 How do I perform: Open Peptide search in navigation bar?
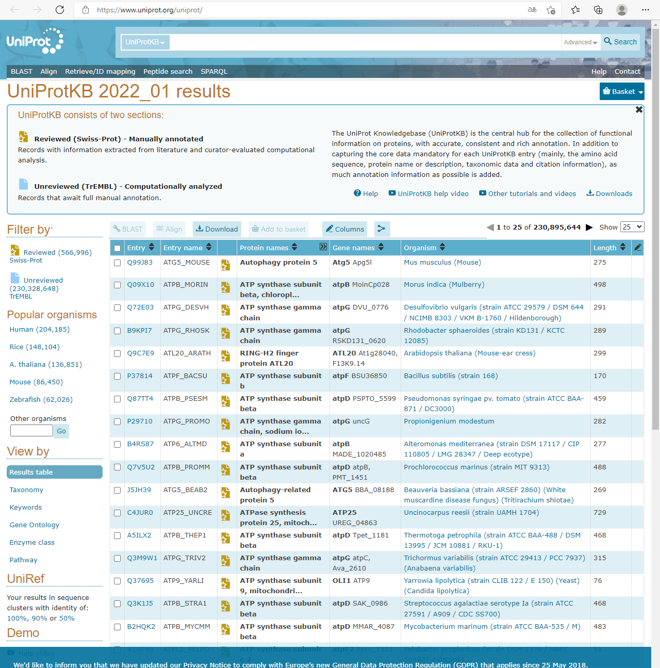(168, 72)
